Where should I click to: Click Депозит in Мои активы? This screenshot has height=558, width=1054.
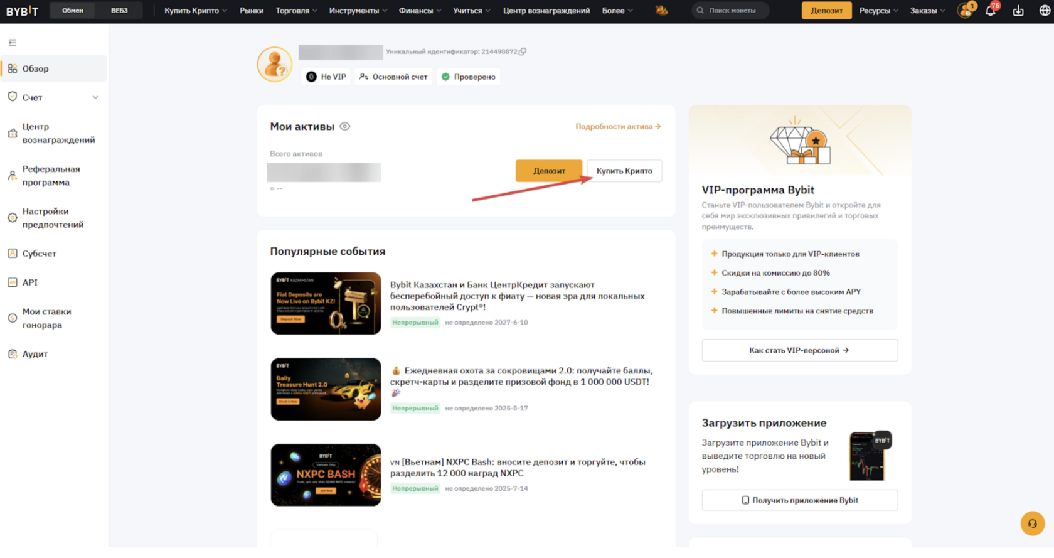pos(549,171)
